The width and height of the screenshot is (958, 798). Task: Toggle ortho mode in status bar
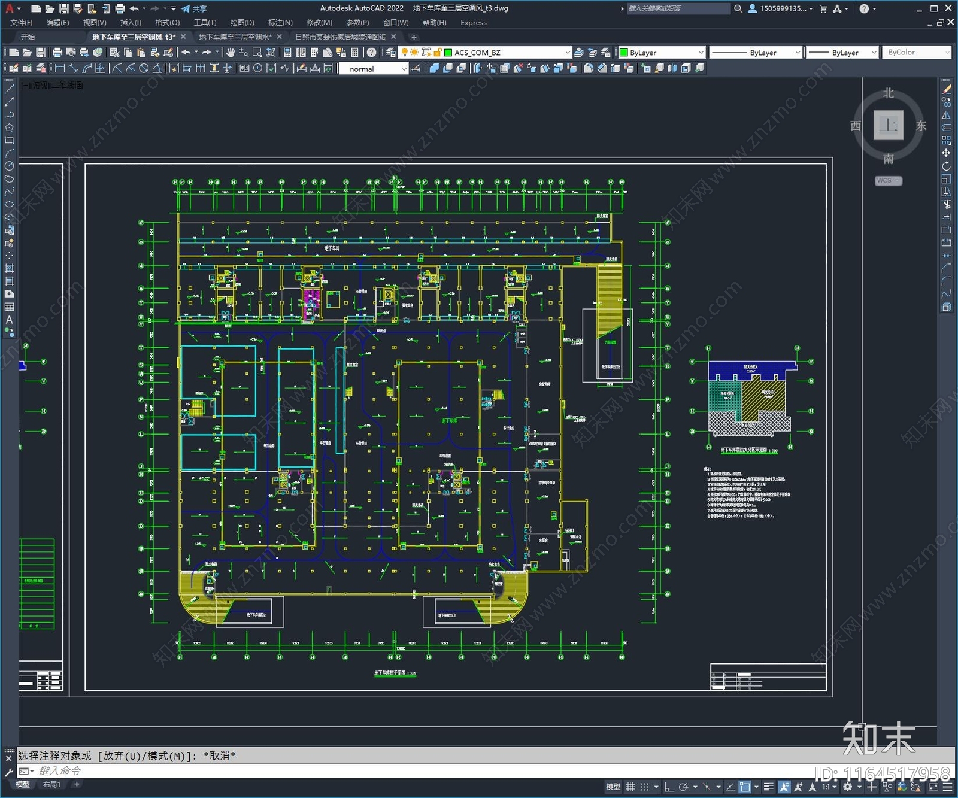pos(669,787)
